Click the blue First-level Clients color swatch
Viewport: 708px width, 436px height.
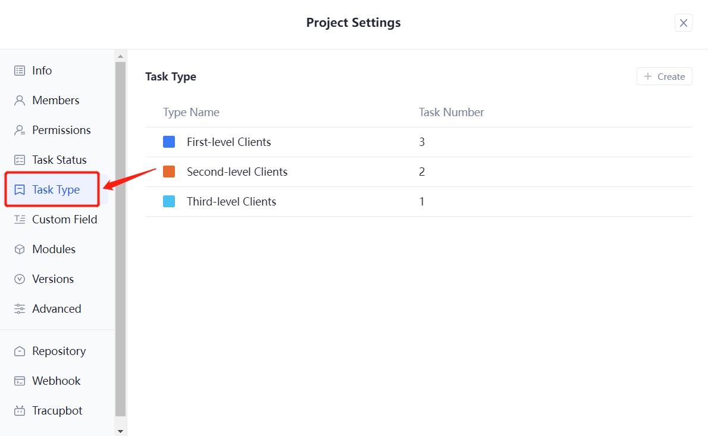point(168,142)
